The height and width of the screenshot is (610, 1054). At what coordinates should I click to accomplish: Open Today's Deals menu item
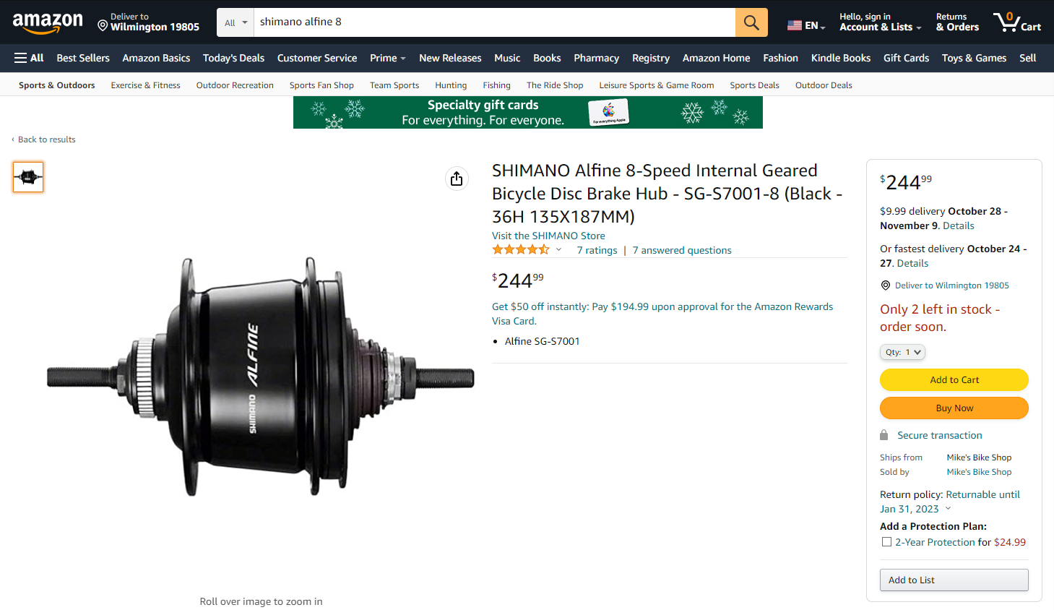(x=233, y=58)
